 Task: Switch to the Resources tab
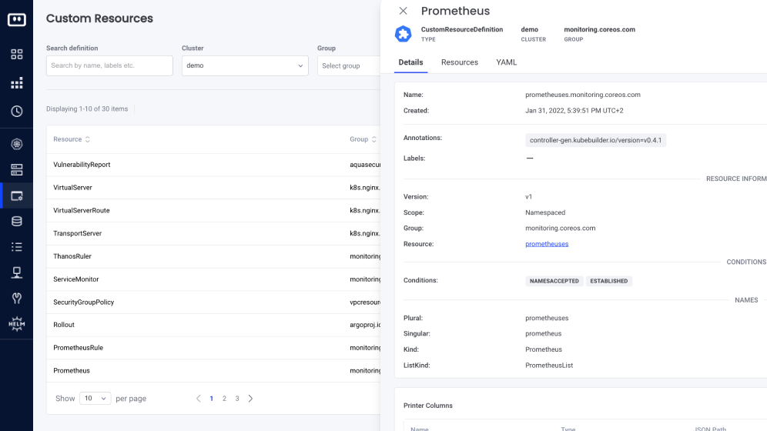click(460, 62)
